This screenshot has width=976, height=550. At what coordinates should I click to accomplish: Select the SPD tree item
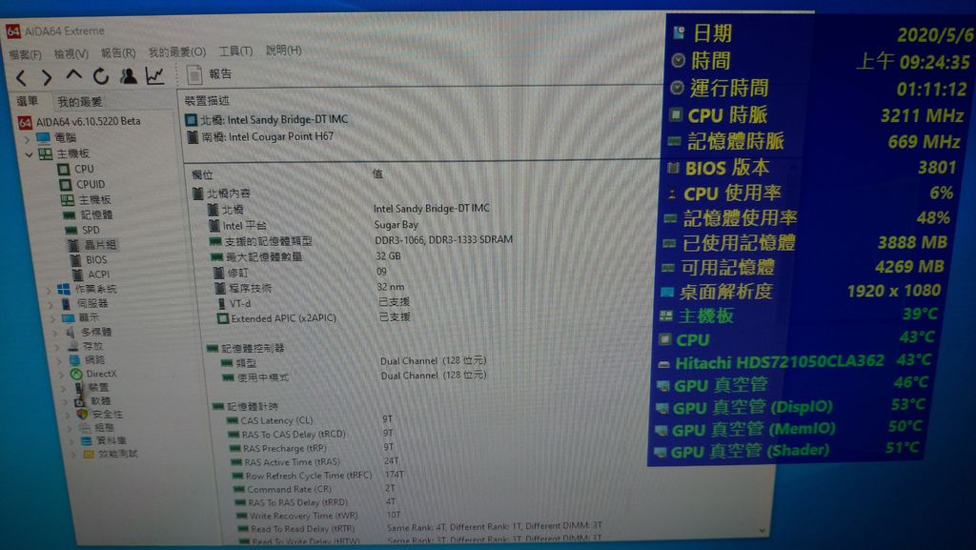91,231
